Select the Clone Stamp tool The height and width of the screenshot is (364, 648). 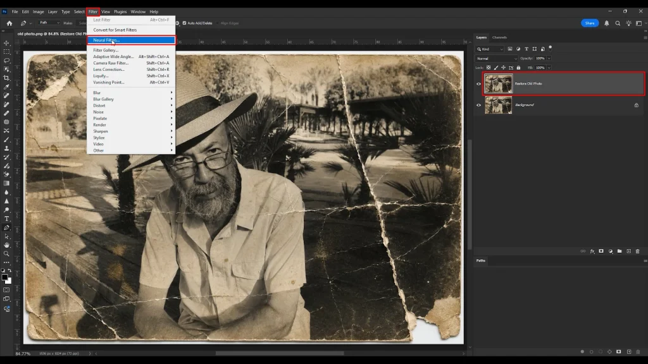[6, 148]
